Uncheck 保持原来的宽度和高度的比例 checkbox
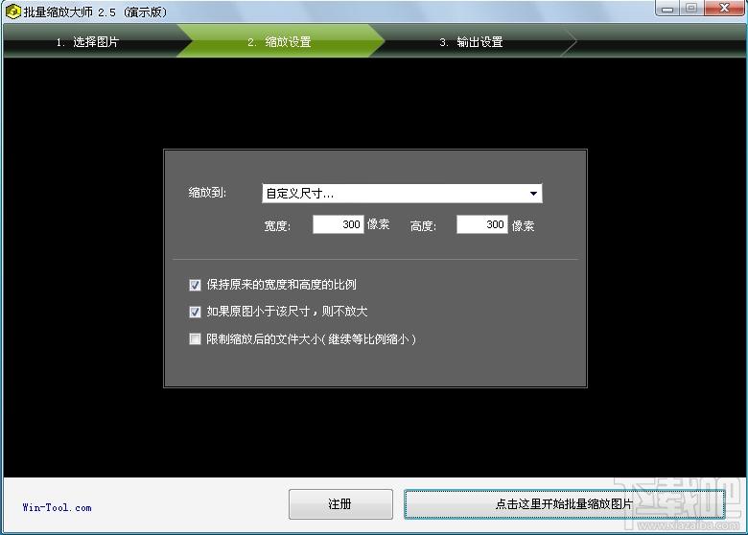Screen dimensions: 748x535 (x=195, y=285)
